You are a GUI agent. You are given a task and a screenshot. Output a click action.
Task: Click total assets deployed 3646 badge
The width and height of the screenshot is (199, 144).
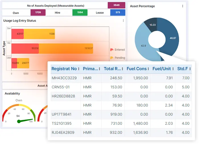click(116, 5)
